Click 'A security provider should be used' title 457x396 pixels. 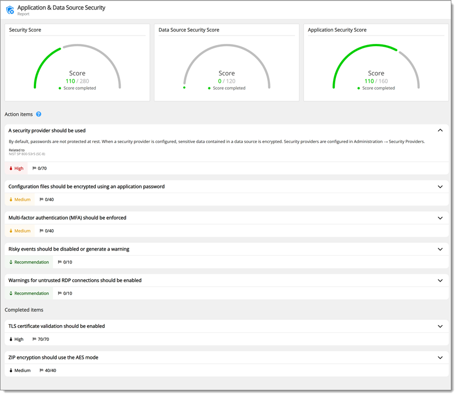(47, 131)
